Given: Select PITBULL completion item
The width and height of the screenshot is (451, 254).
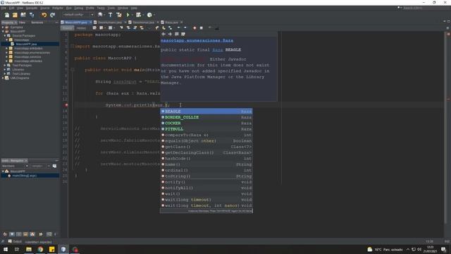Looking at the screenshot, I should coord(206,129).
